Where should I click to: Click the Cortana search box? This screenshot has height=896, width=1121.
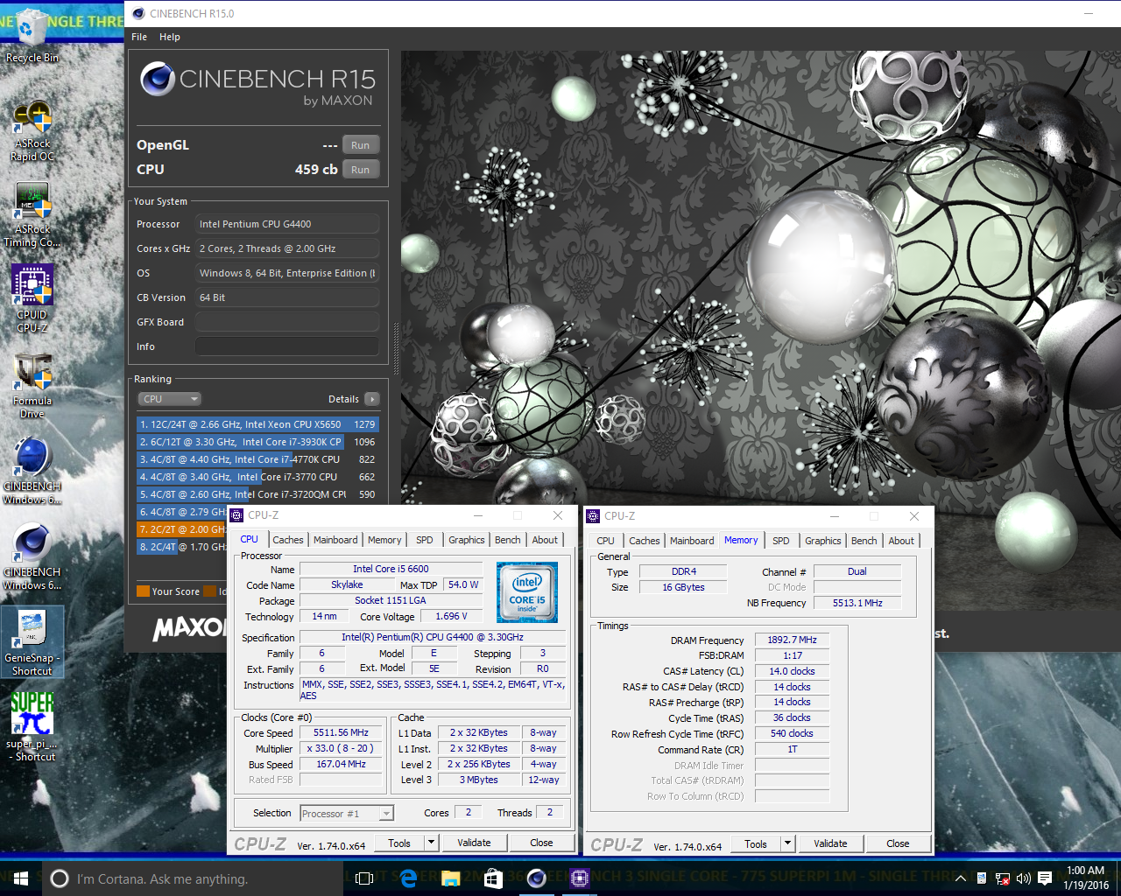coord(193,878)
